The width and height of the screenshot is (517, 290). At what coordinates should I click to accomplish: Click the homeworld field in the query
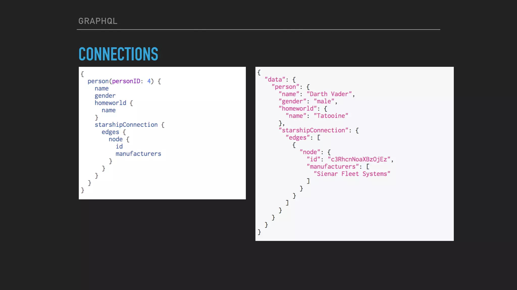click(x=110, y=103)
